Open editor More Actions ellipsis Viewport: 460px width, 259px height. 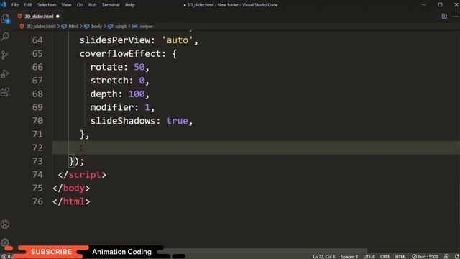coord(455,17)
